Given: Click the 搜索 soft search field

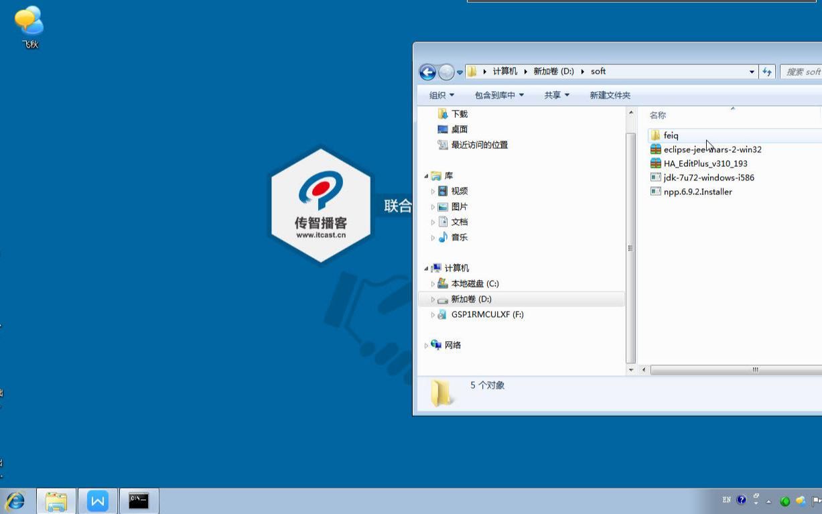Looking at the screenshot, I should [803, 71].
